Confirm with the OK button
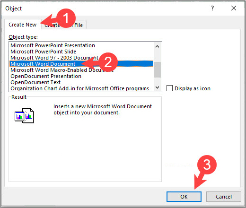246x208 pixels. [x=184, y=197]
